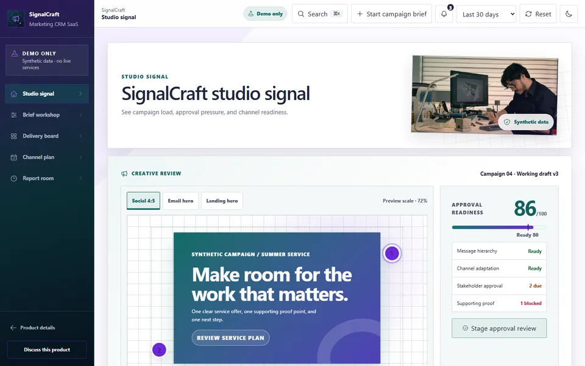Click the shield icon in Synthetic data badge
This screenshot has width=585, height=366.
507,122
